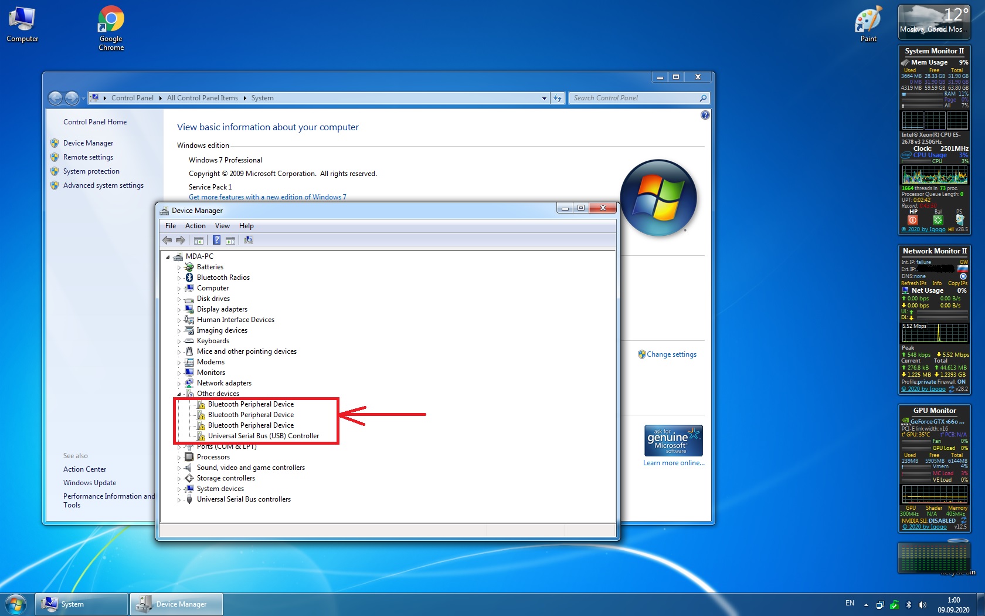
Task: Select the Computer desktop icon
Action: point(22,24)
